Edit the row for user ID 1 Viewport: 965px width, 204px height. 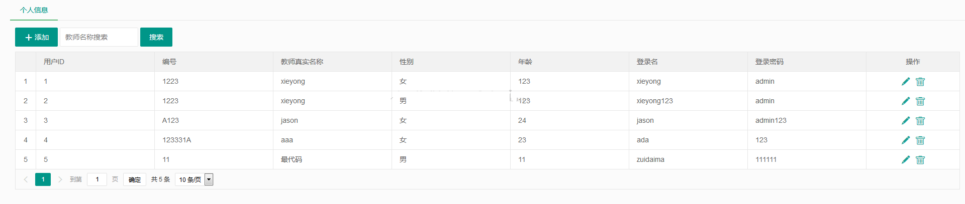point(906,81)
